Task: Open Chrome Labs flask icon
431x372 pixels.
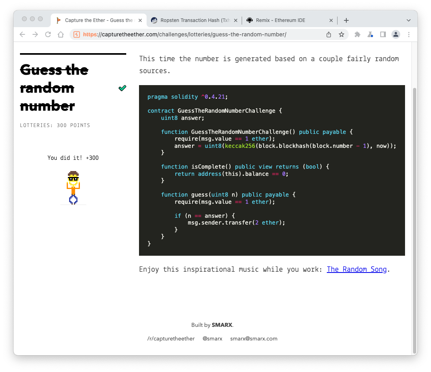Action: pyautogui.click(x=370, y=34)
